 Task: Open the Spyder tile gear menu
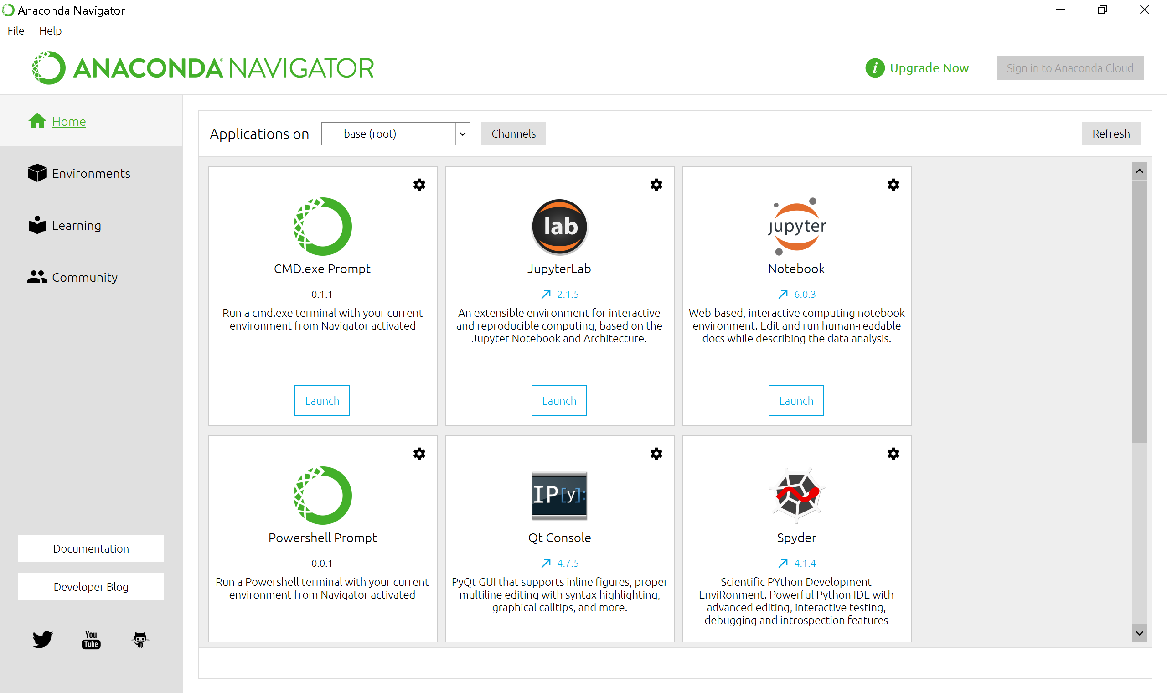(x=893, y=454)
